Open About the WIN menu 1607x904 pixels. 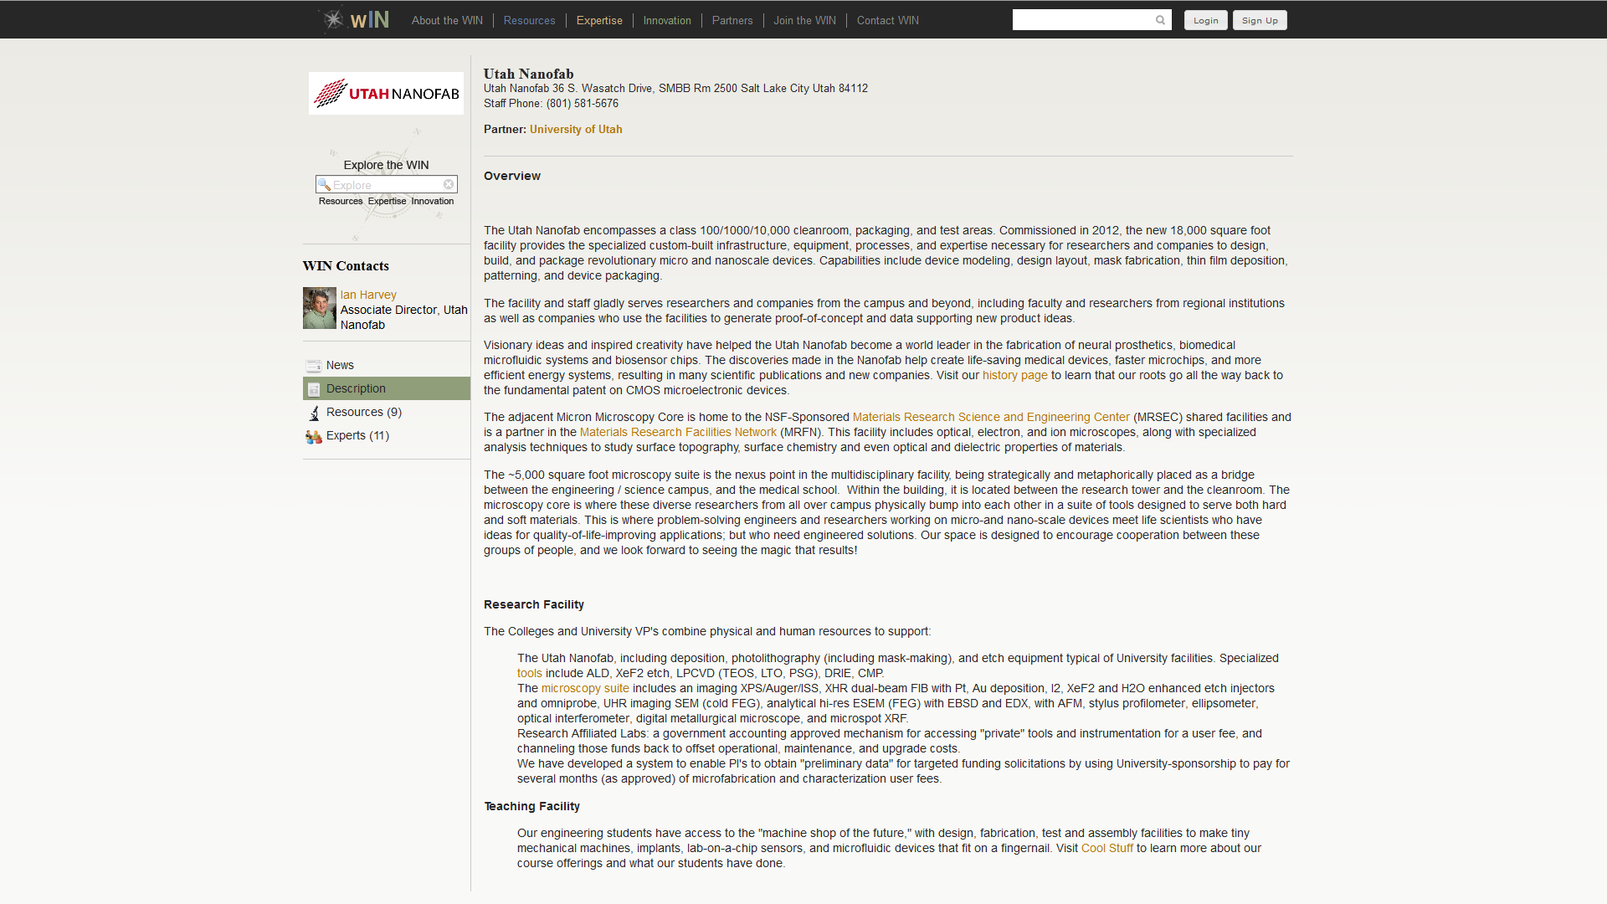[x=447, y=20]
